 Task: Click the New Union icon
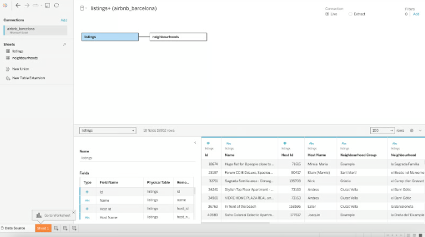coord(8,69)
